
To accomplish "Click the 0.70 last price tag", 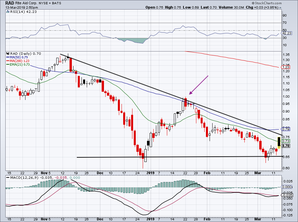I will coord(286,146).
